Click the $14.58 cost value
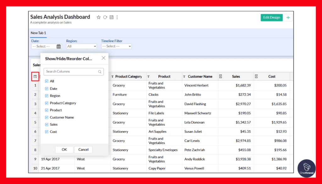The width and height of the screenshot is (322, 184). click(281, 95)
